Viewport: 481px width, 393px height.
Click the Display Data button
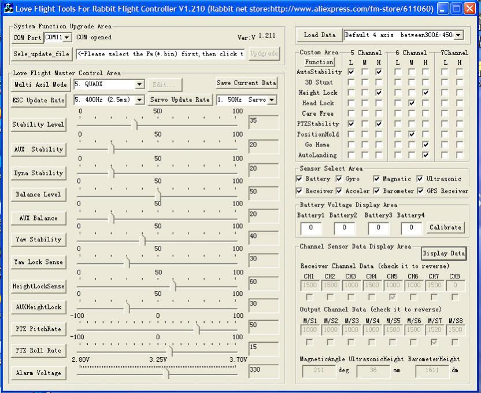[x=444, y=254]
